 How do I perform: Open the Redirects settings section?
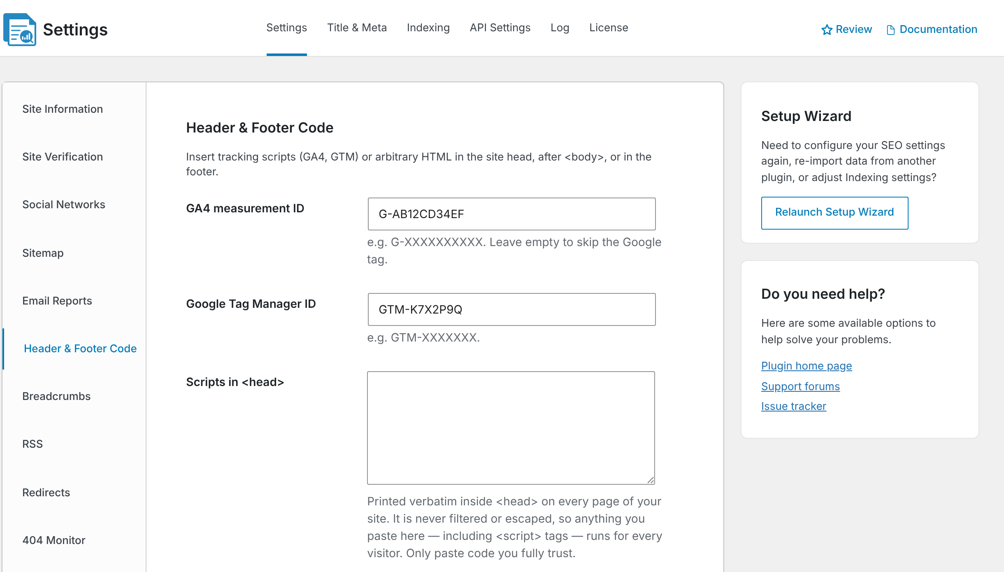point(46,493)
